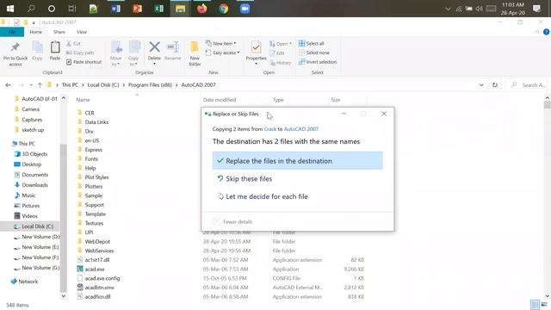Open notification action center icon
The height and width of the screenshot is (310, 551).
536,9
